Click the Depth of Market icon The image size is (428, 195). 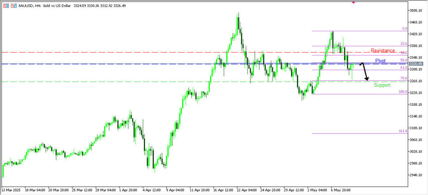pyautogui.click(x=14, y=6)
